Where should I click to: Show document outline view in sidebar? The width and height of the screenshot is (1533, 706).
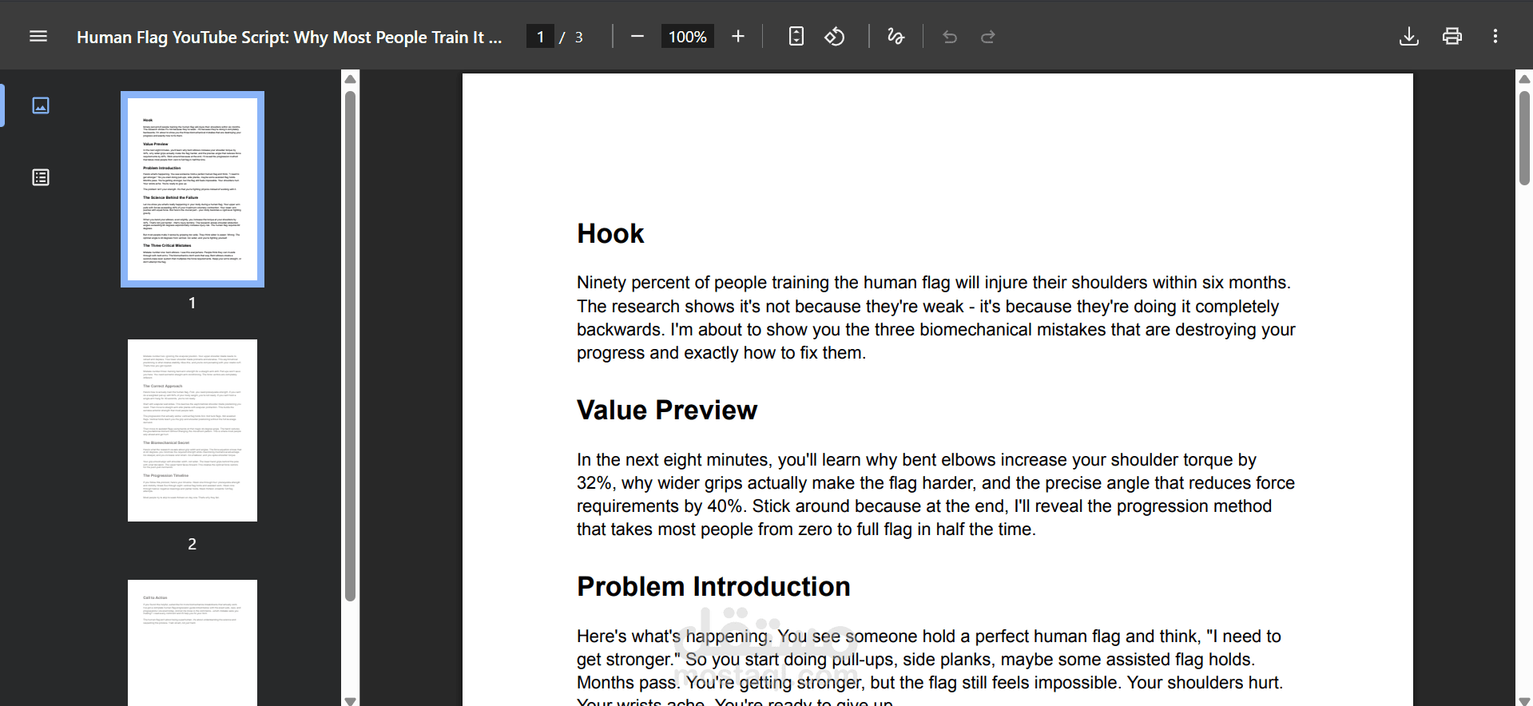(x=41, y=177)
